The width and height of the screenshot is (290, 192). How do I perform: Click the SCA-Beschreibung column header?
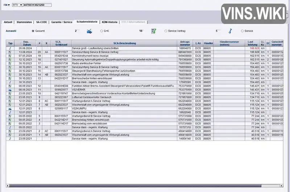tap(124, 43)
